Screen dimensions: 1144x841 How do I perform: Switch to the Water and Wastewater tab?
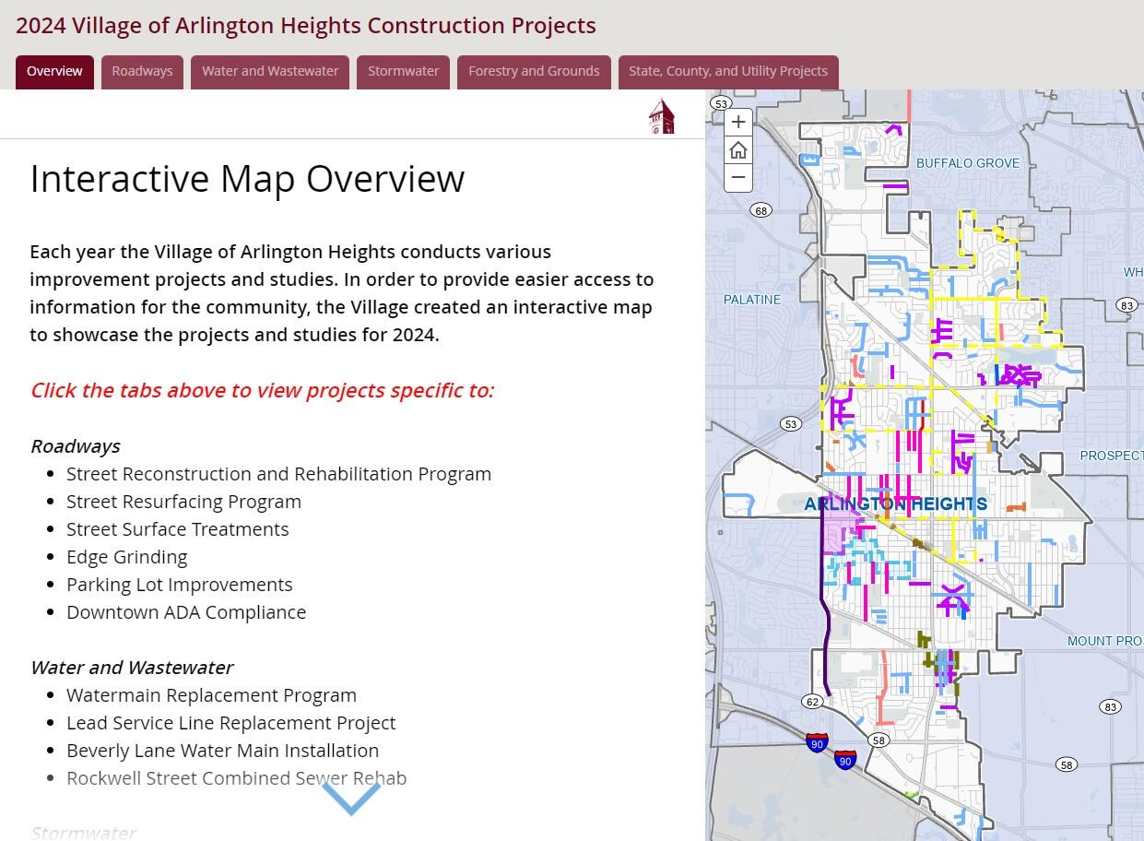click(270, 70)
